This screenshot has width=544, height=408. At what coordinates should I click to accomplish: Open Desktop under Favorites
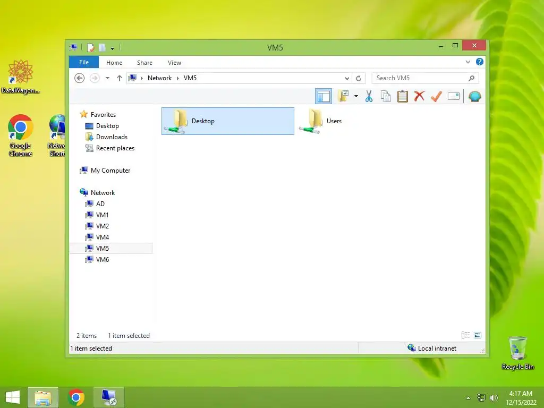pos(107,125)
